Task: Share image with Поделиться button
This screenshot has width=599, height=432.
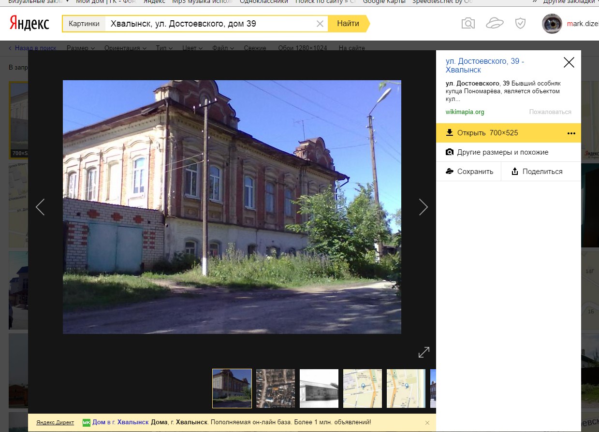Action: (x=541, y=172)
